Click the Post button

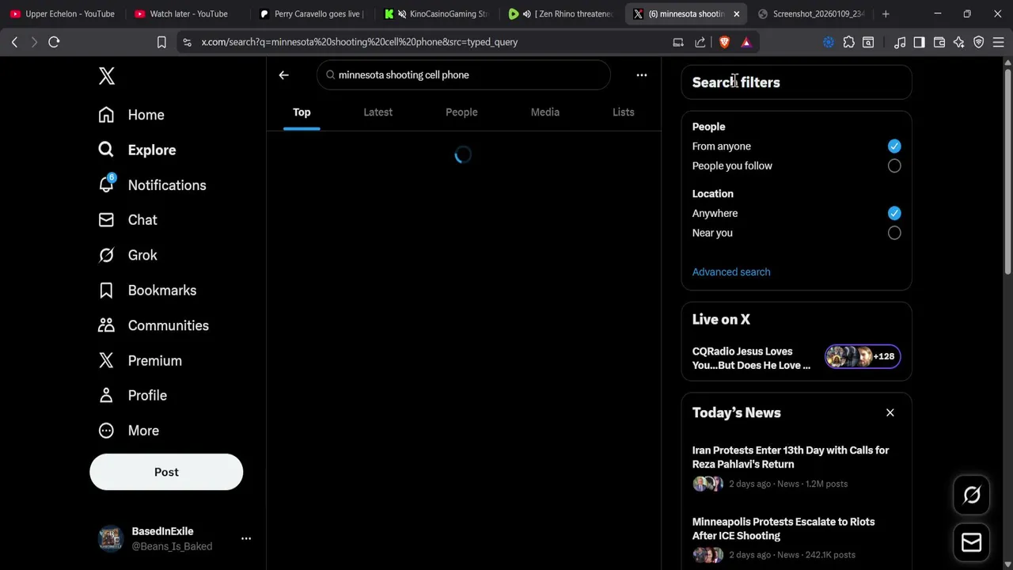tap(166, 472)
